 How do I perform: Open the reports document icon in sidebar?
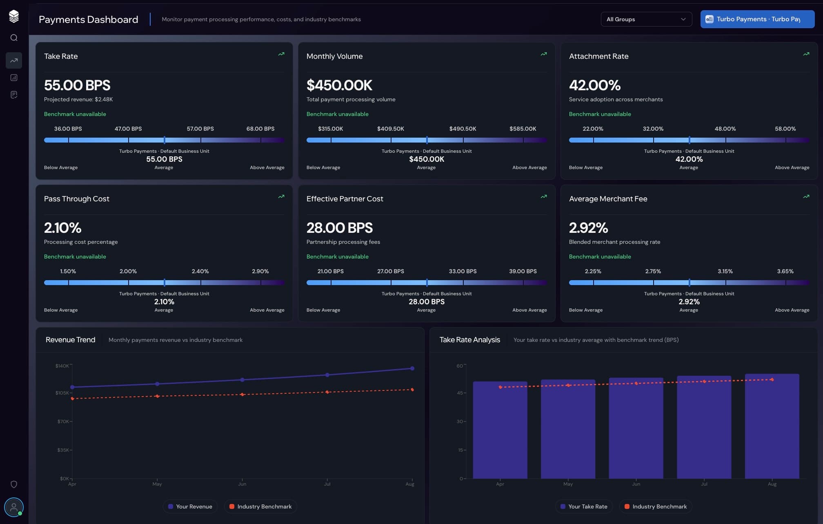pyautogui.click(x=14, y=94)
